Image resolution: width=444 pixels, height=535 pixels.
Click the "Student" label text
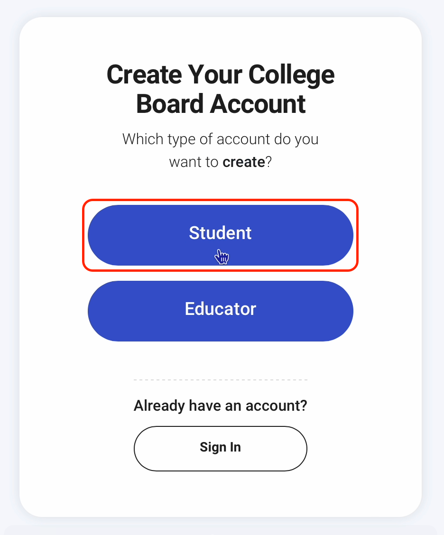pyautogui.click(x=220, y=233)
